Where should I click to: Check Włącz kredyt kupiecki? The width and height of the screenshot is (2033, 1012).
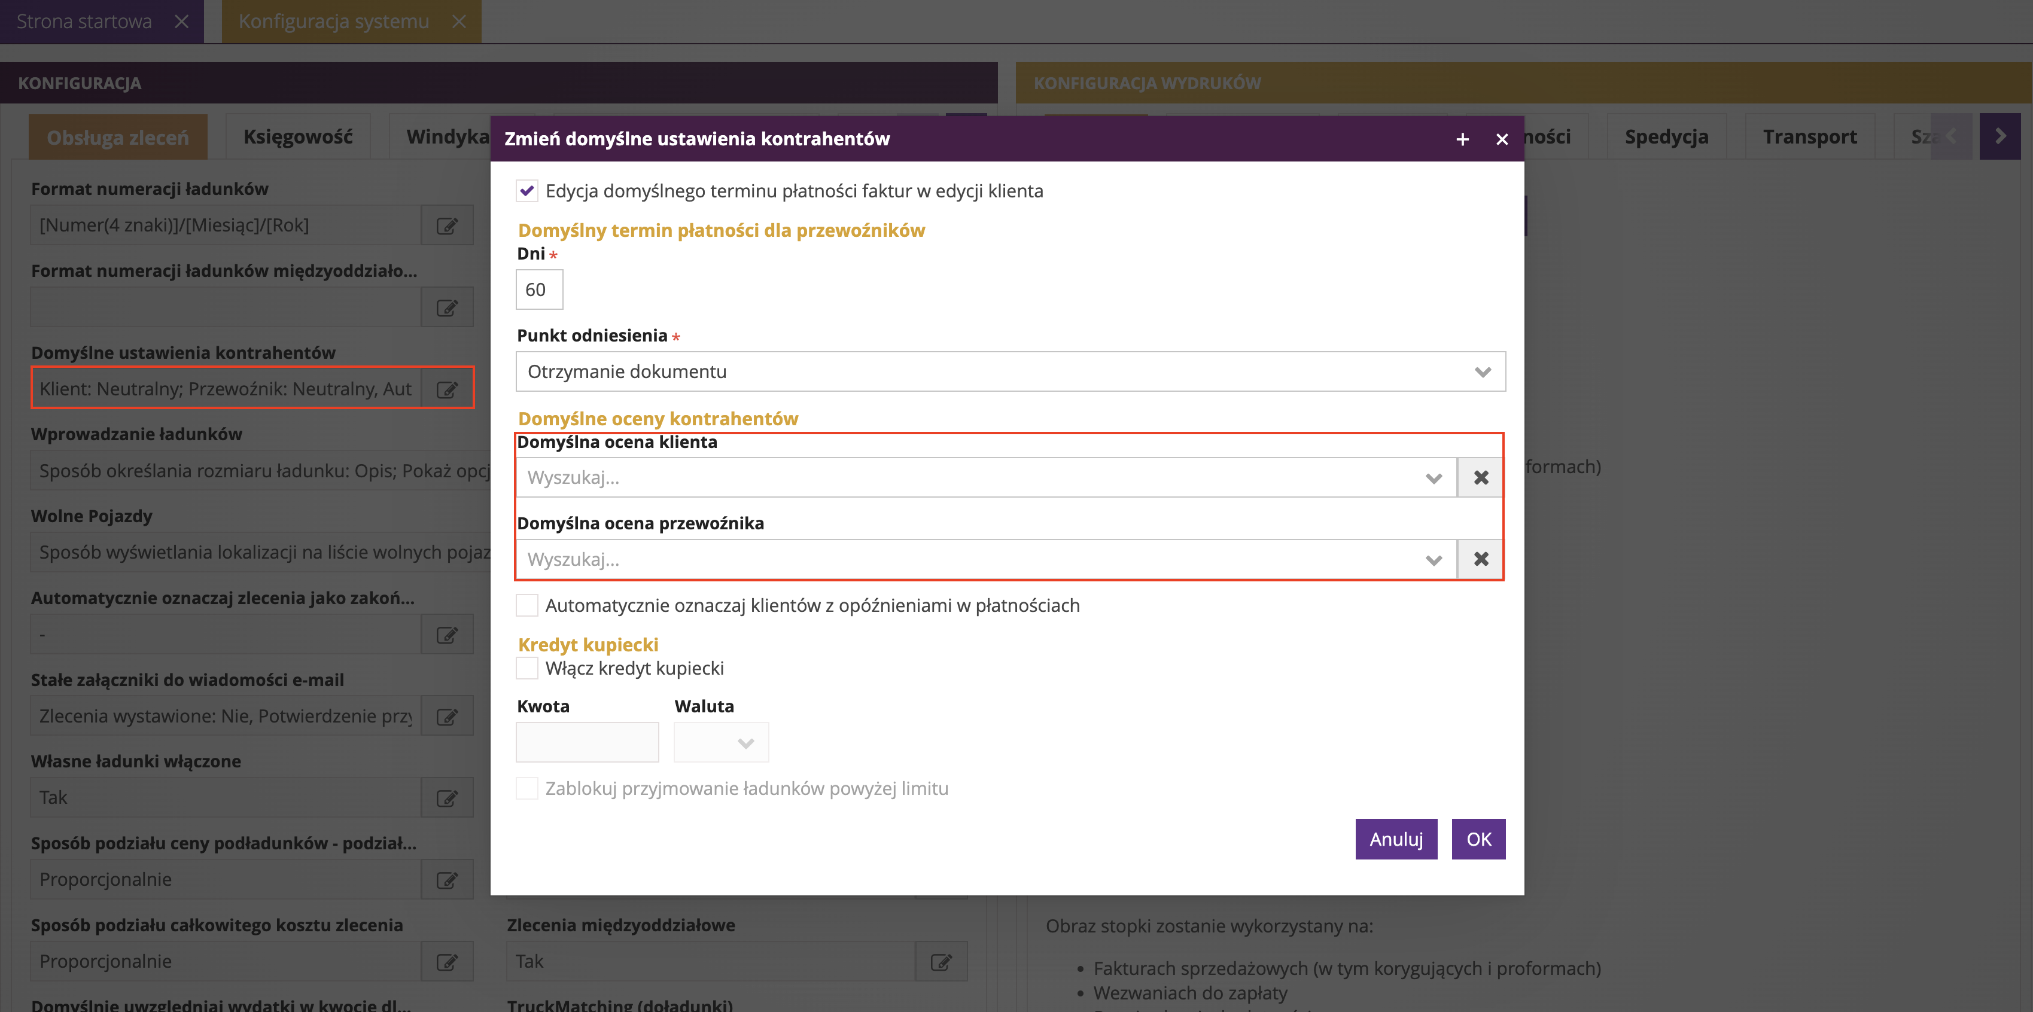[x=527, y=668]
